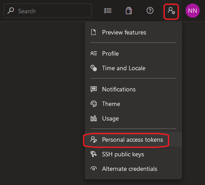Viewport: 205px width, 185px height.
Task: Click the magnifier icon in search box
Action: (11, 11)
